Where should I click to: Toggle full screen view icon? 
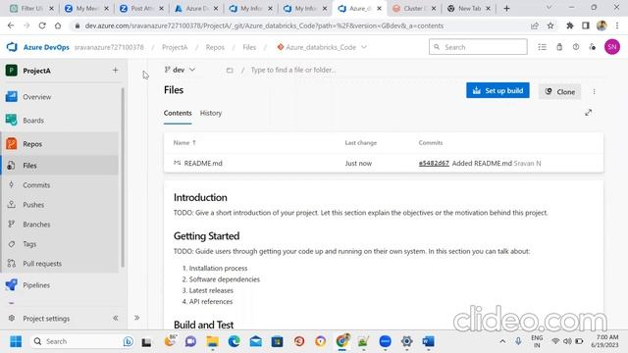589,113
